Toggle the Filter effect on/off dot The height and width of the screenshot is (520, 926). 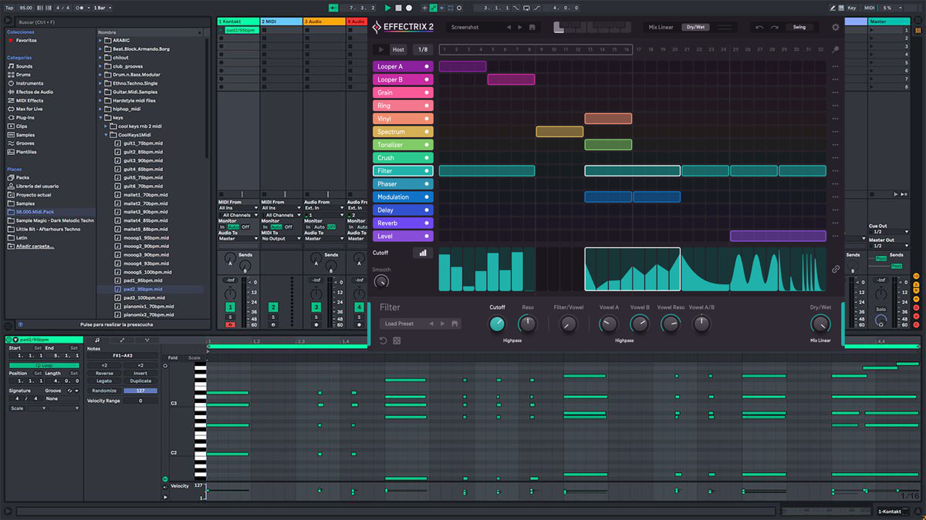click(427, 171)
